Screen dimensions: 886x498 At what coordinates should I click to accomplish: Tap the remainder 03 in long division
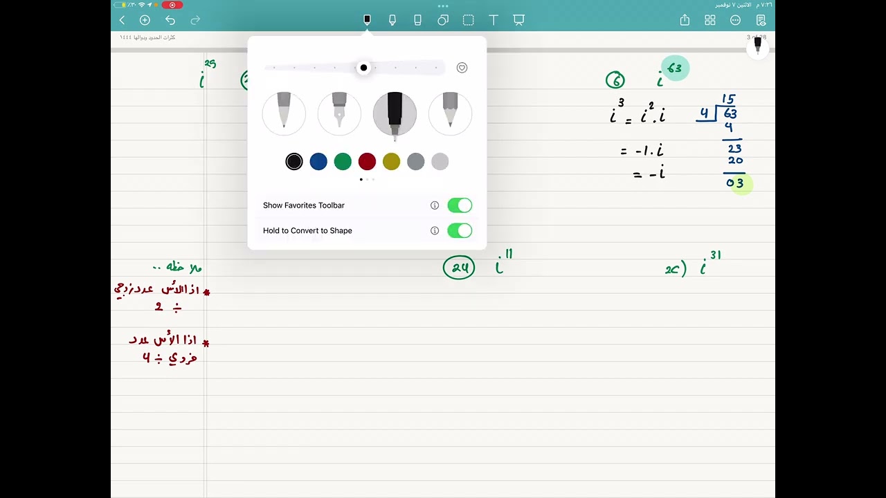pos(736,183)
